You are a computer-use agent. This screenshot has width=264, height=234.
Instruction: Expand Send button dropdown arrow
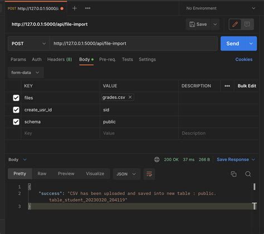point(251,43)
